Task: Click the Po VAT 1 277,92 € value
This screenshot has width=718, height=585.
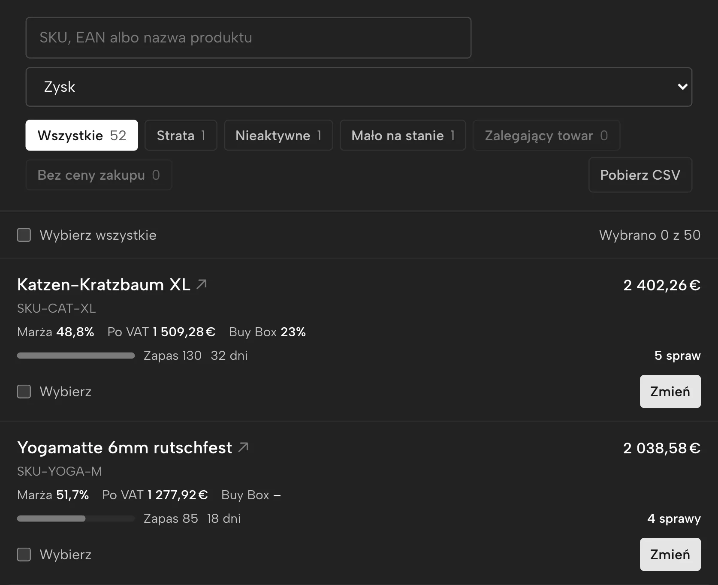Action: [155, 495]
